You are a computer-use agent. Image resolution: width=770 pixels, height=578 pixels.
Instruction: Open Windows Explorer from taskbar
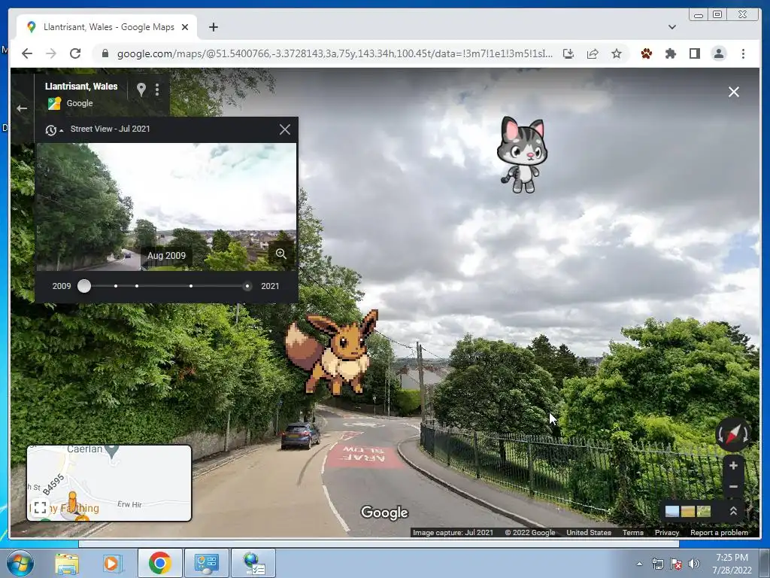click(67, 563)
